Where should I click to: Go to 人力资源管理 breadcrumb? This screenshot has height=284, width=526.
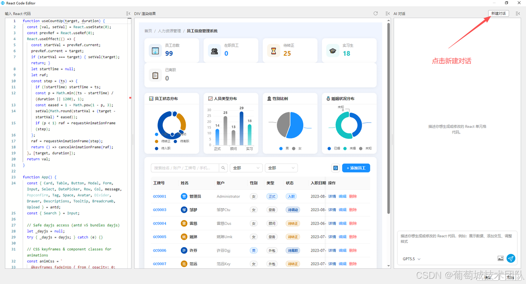point(169,31)
